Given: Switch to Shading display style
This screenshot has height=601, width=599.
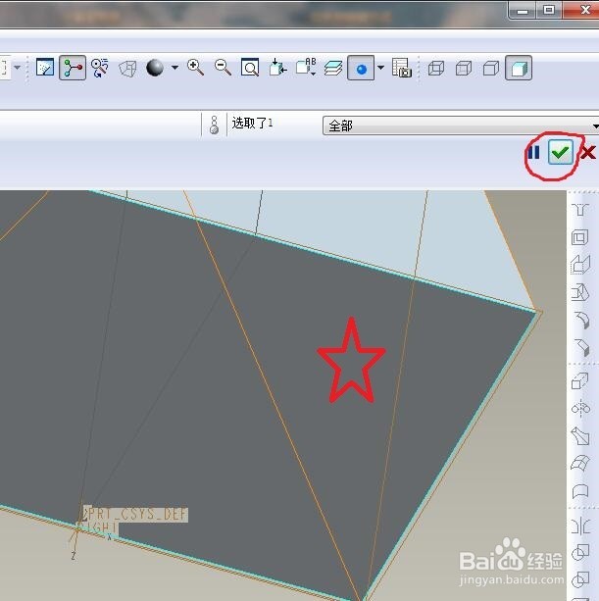Looking at the screenshot, I should (519, 68).
